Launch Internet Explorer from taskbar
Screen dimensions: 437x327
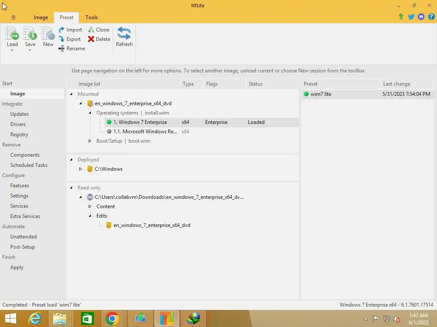tap(35, 318)
